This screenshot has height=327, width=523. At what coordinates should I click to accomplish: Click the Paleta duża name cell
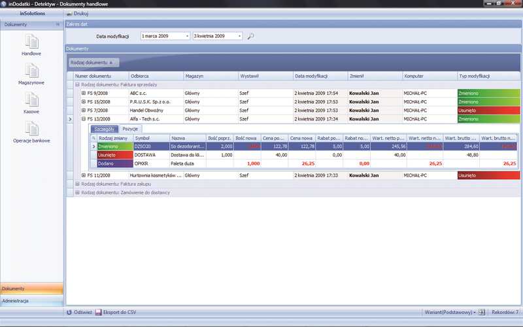point(188,163)
